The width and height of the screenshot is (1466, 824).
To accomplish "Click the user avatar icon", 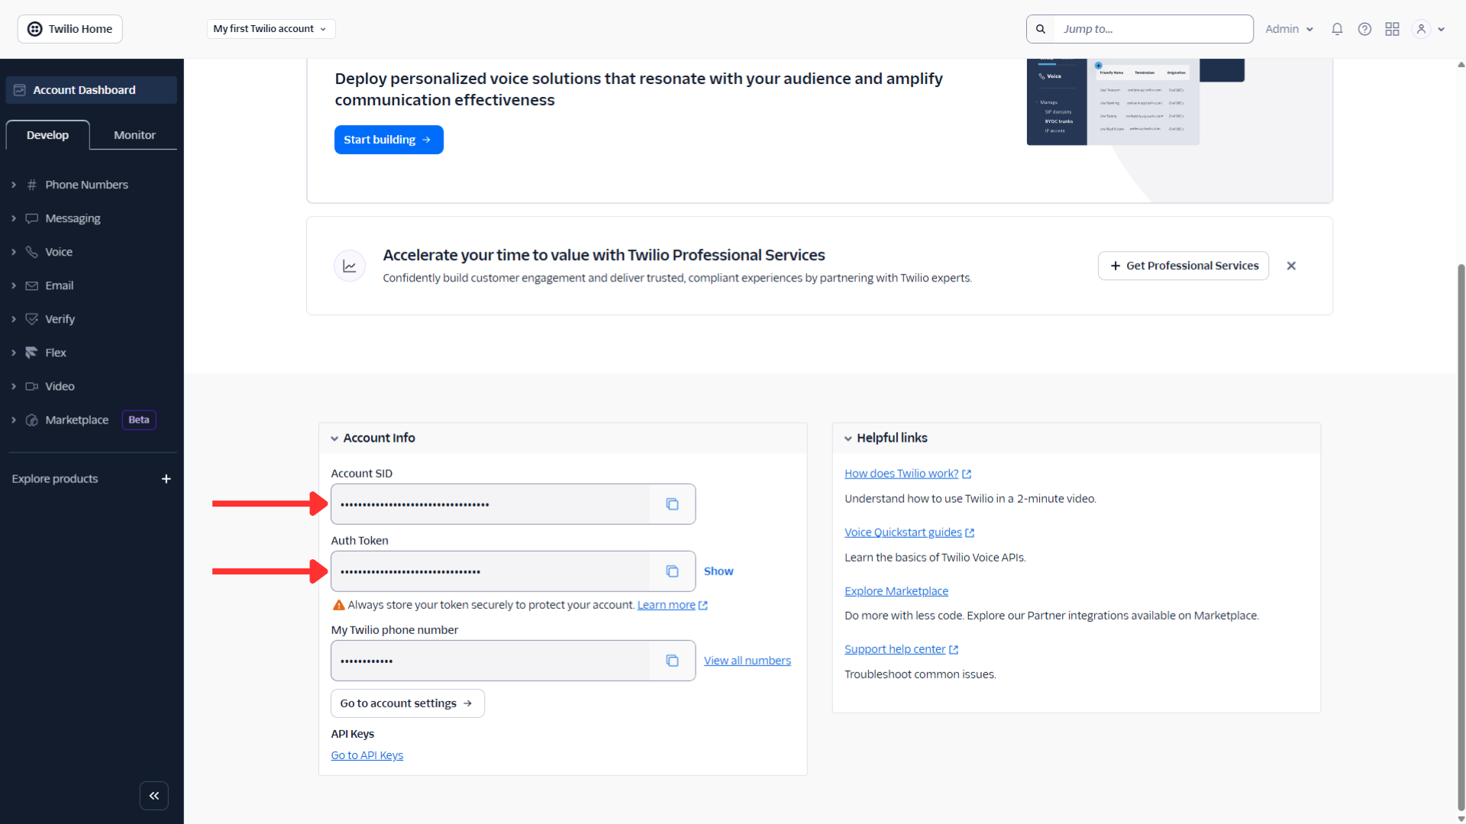I will tap(1421, 28).
